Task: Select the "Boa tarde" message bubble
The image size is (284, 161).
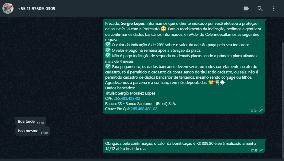Action: [31, 122]
